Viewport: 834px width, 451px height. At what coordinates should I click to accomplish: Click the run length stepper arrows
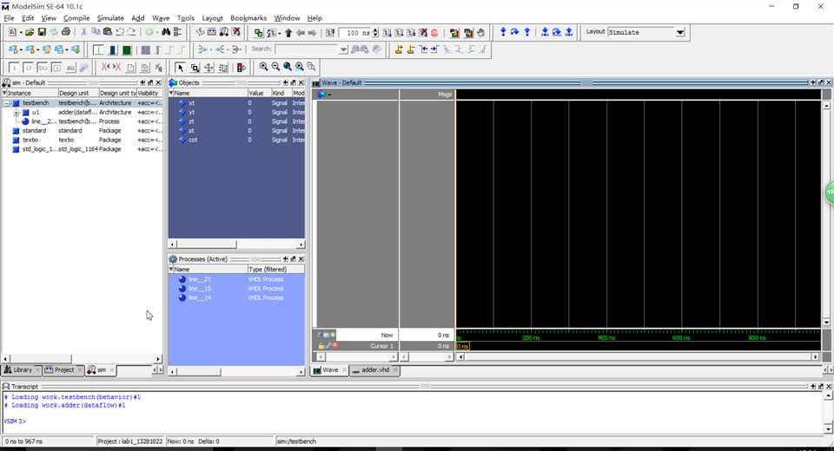(x=375, y=33)
